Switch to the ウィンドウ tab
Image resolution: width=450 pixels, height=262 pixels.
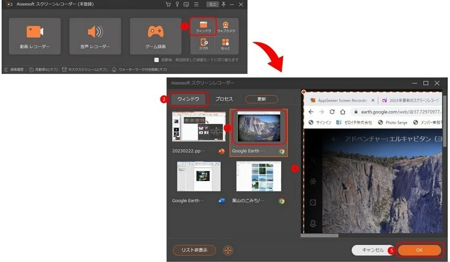pyautogui.click(x=188, y=99)
